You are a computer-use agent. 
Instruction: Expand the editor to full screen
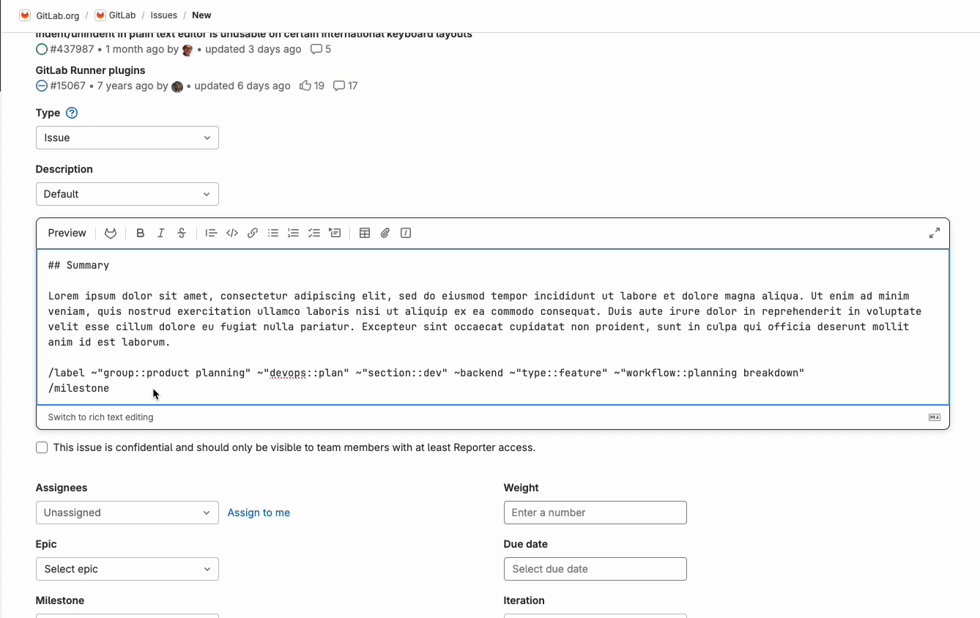(x=934, y=233)
